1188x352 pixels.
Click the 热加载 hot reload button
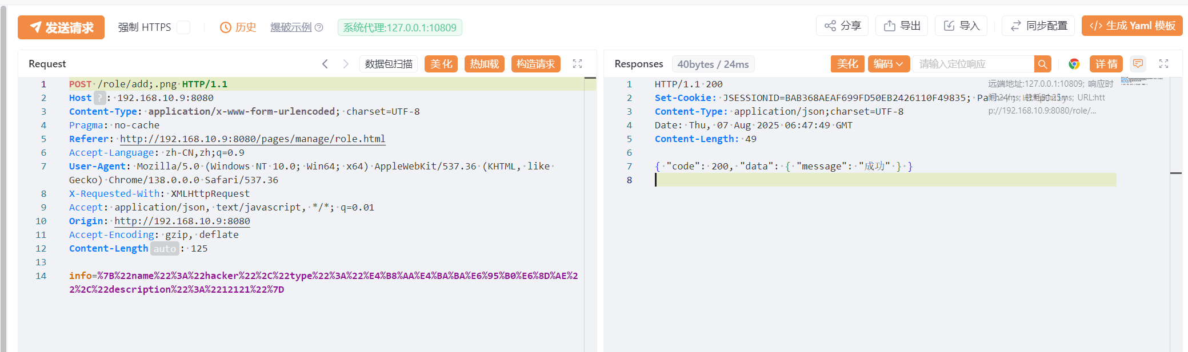point(484,64)
